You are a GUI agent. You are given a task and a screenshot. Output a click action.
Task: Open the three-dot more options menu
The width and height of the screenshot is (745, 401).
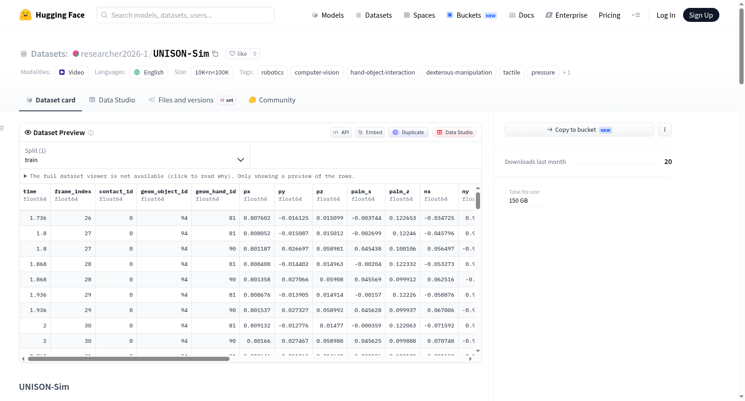coord(665,129)
